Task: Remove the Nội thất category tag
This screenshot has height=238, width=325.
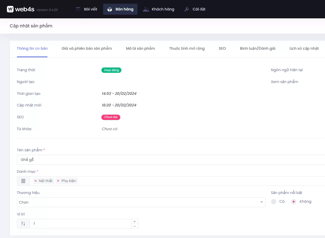Action: [x=36, y=181]
